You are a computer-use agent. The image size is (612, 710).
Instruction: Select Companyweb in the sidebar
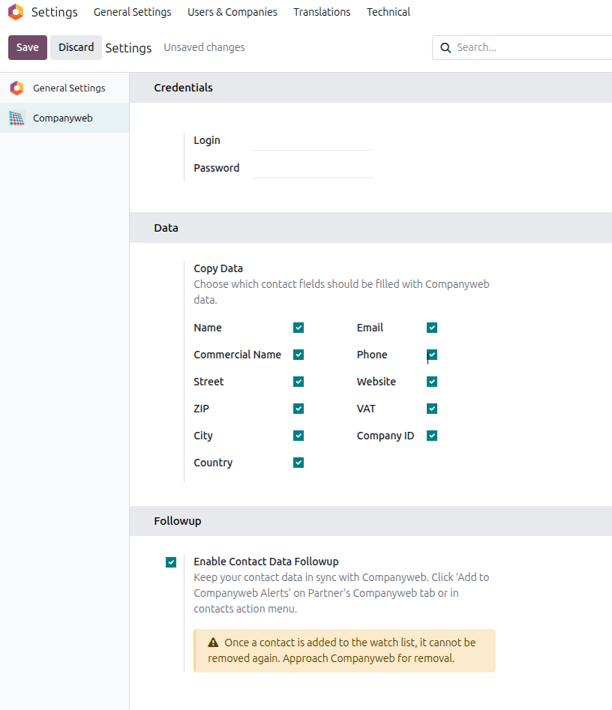(x=64, y=118)
